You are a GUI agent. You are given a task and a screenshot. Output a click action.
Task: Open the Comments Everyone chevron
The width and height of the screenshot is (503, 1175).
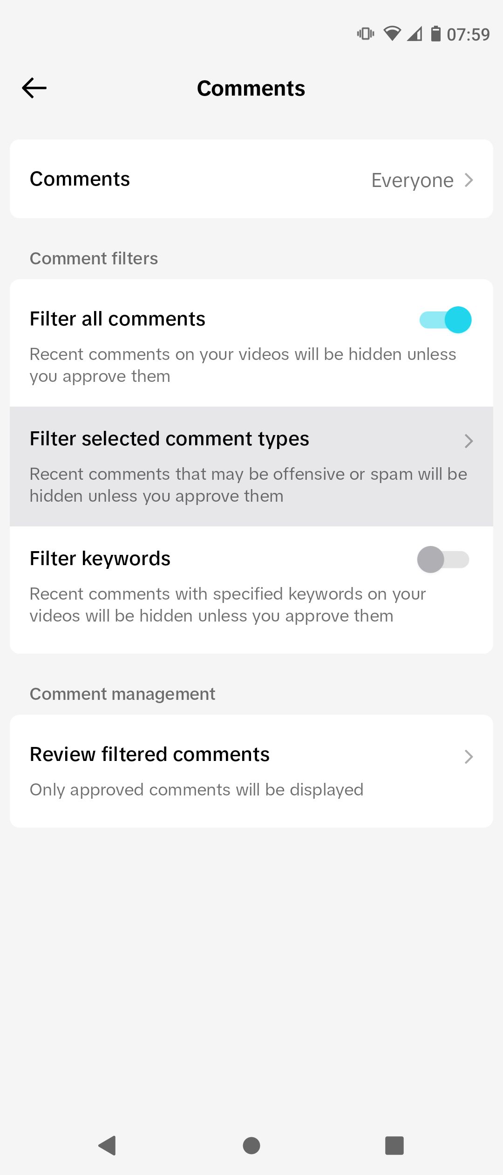point(469,180)
